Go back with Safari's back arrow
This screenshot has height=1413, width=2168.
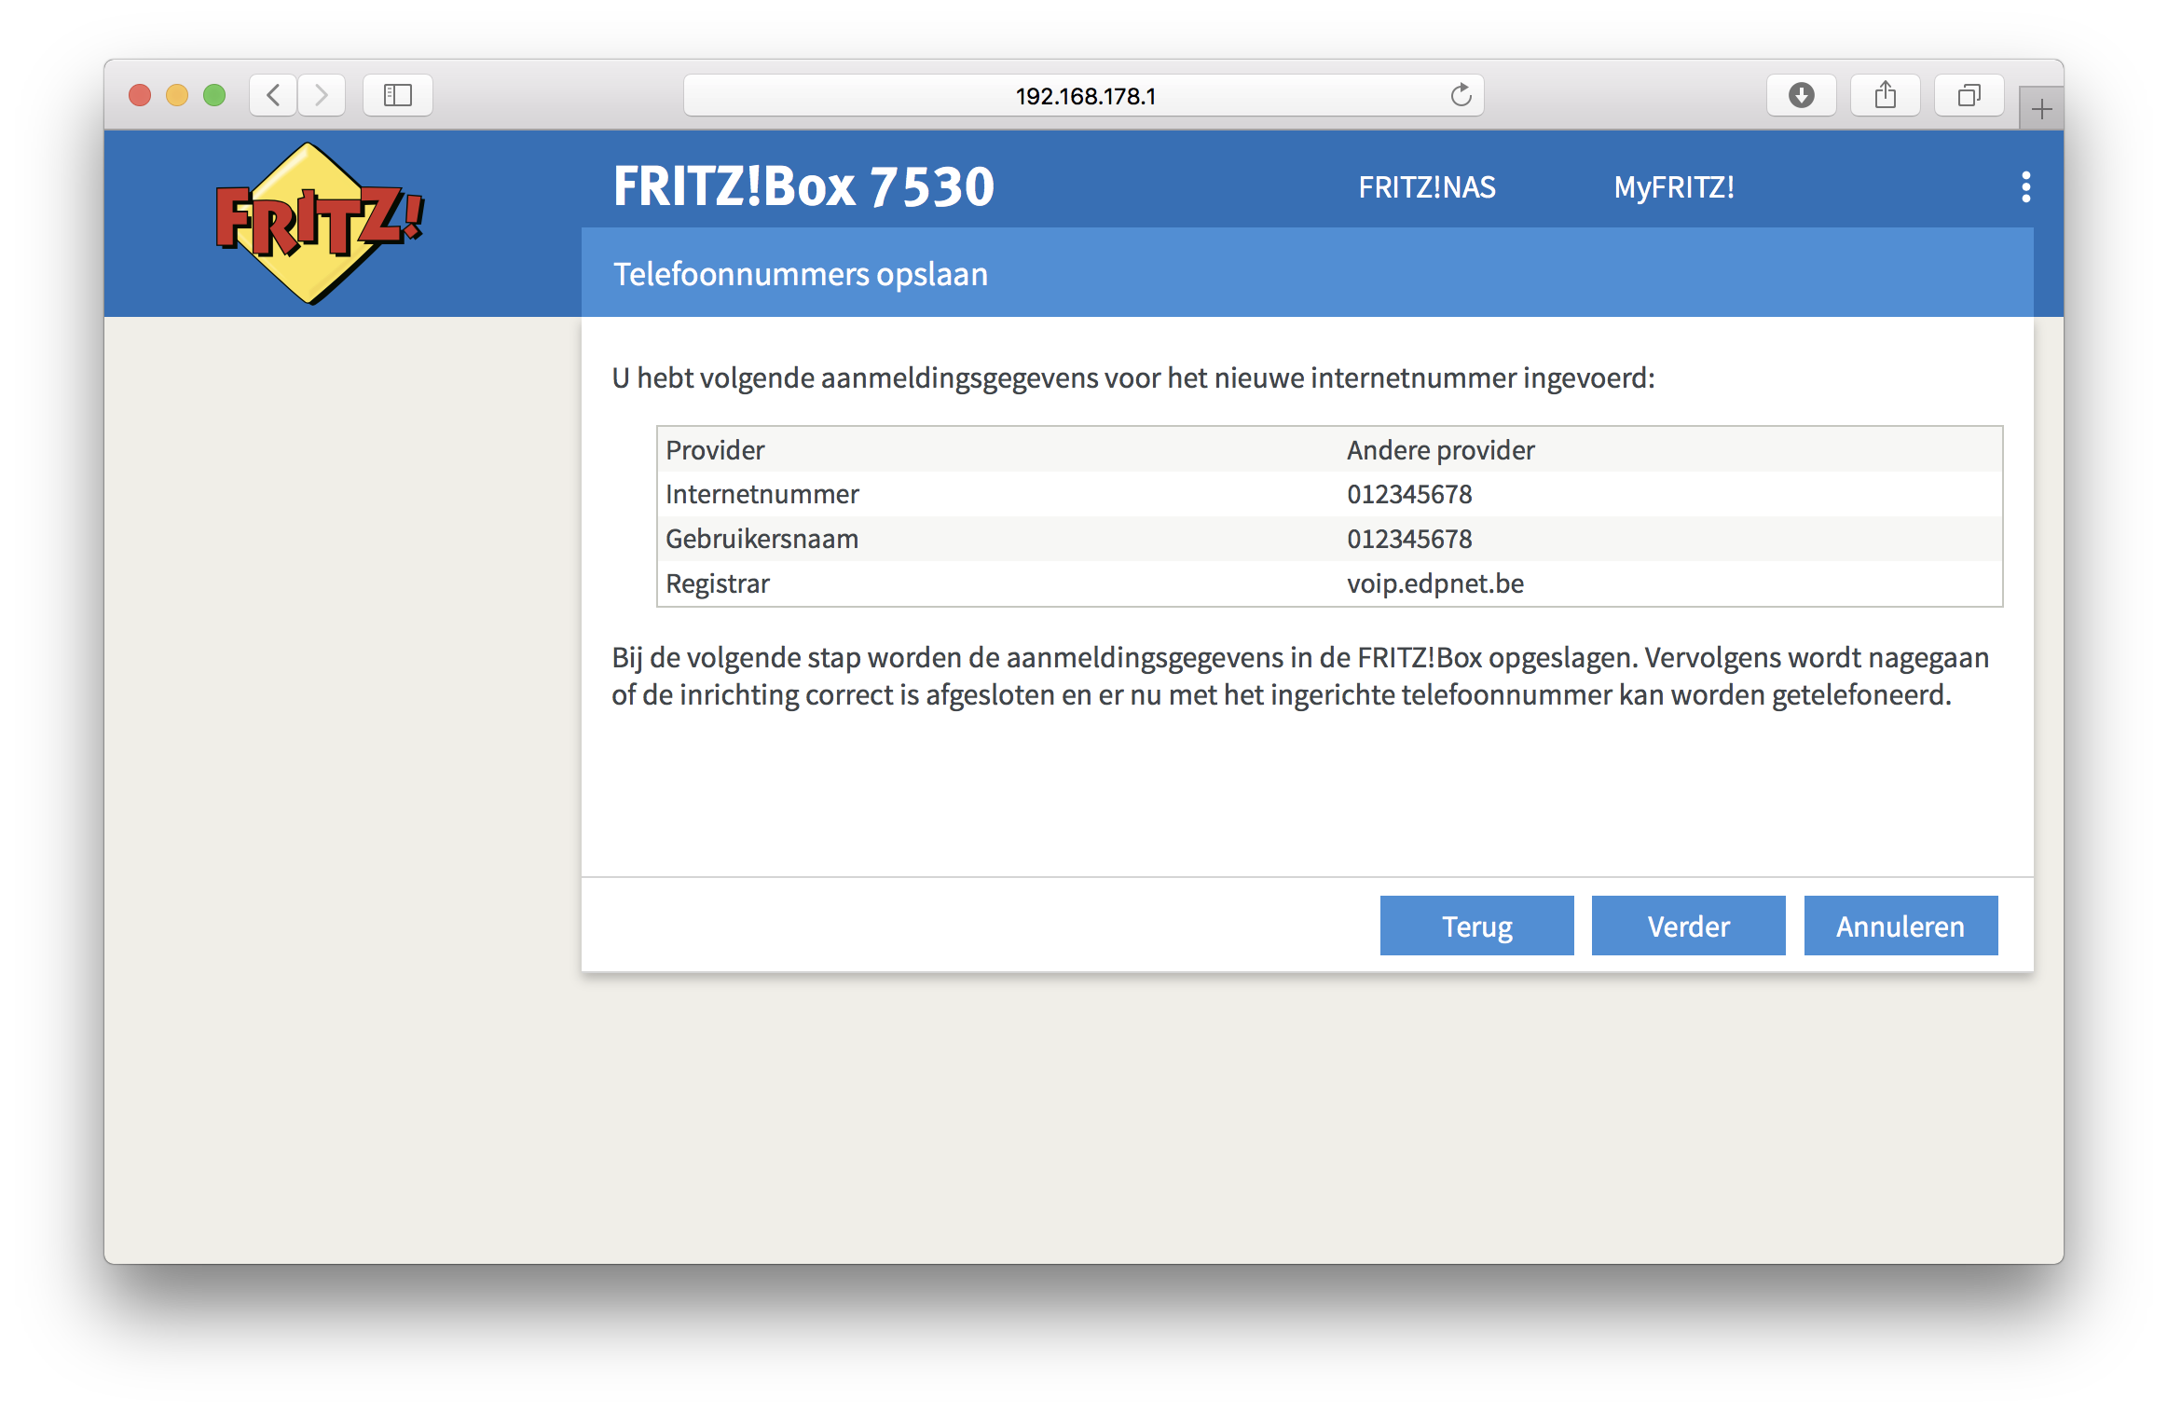(273, 95)
